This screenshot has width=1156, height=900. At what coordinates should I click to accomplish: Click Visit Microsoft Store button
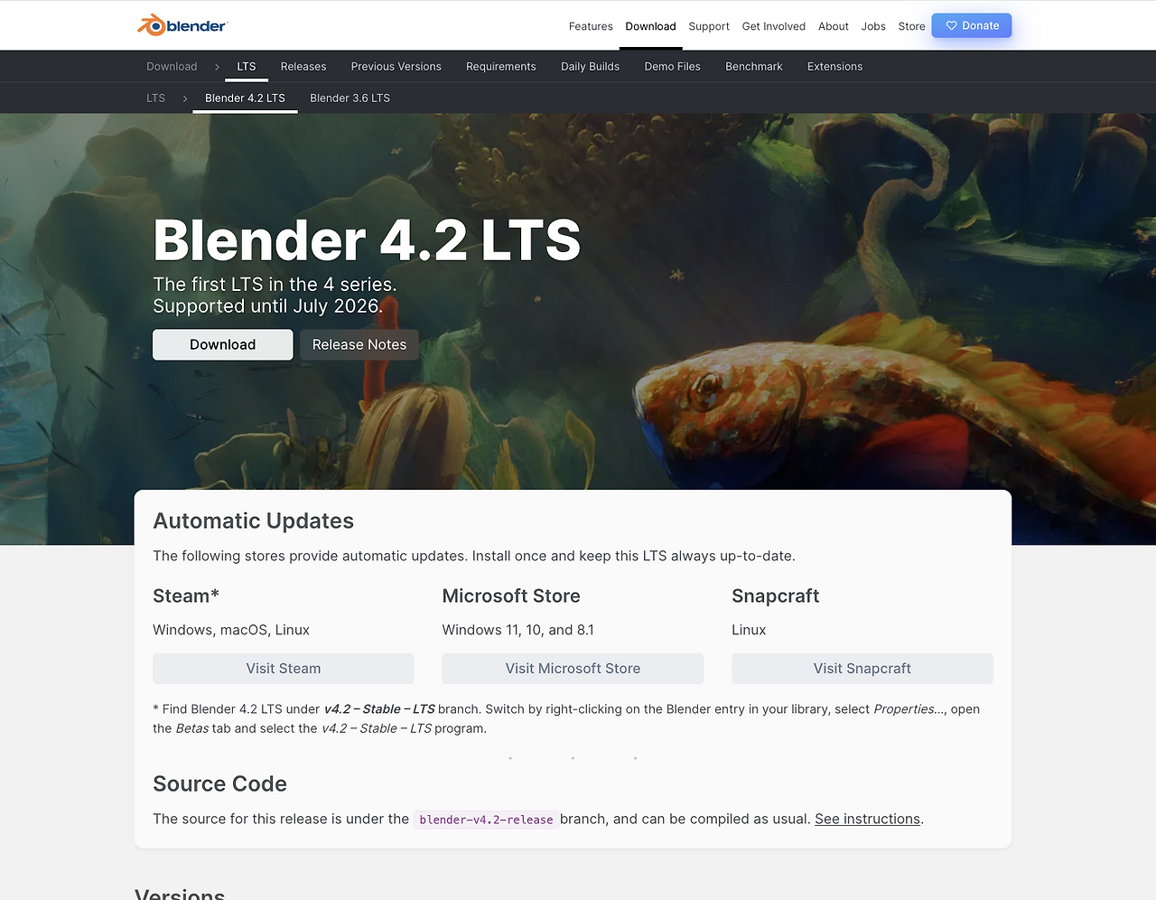coord(573,669)
